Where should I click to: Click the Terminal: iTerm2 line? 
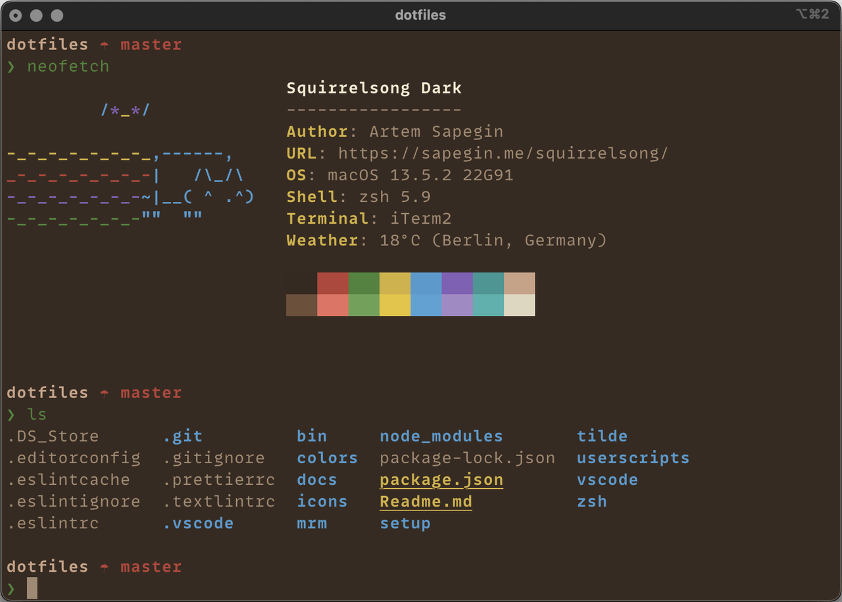point(369,218)
